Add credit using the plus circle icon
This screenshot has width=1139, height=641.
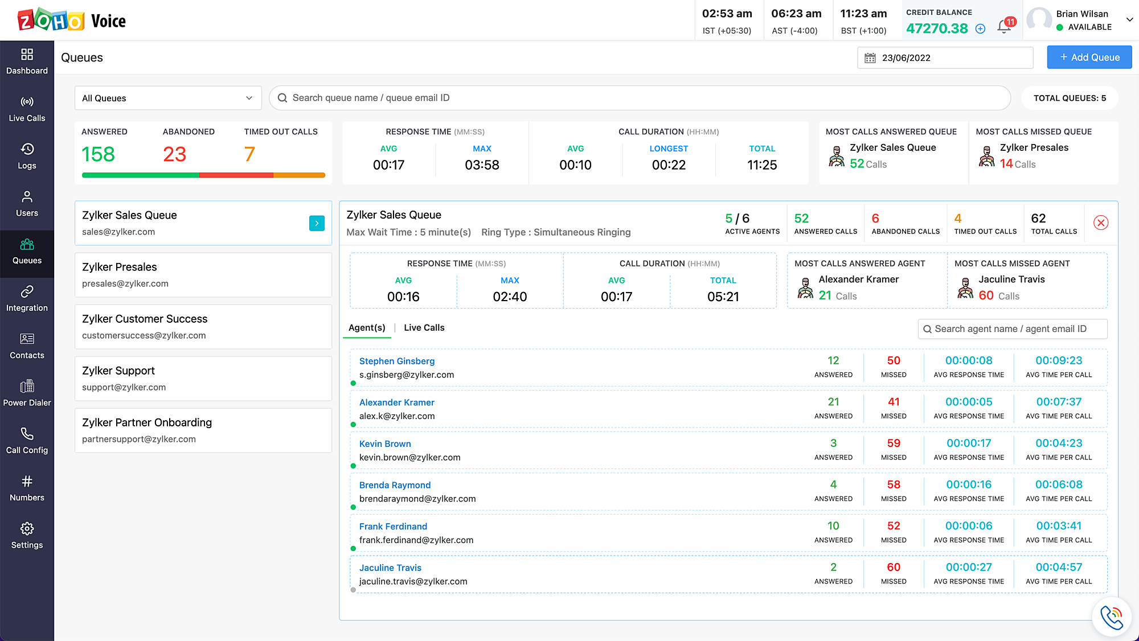pos(980,28)
